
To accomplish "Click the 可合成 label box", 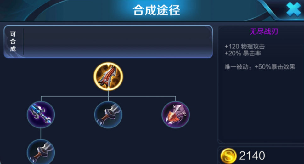I will (x=13, y=42).
